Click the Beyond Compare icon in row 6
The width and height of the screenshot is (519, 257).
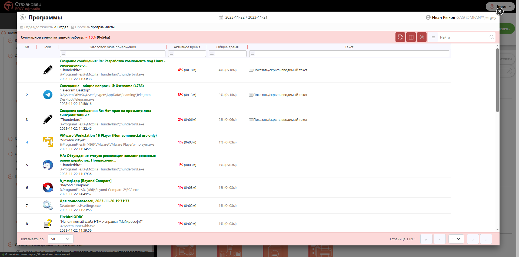click(48, 187)
